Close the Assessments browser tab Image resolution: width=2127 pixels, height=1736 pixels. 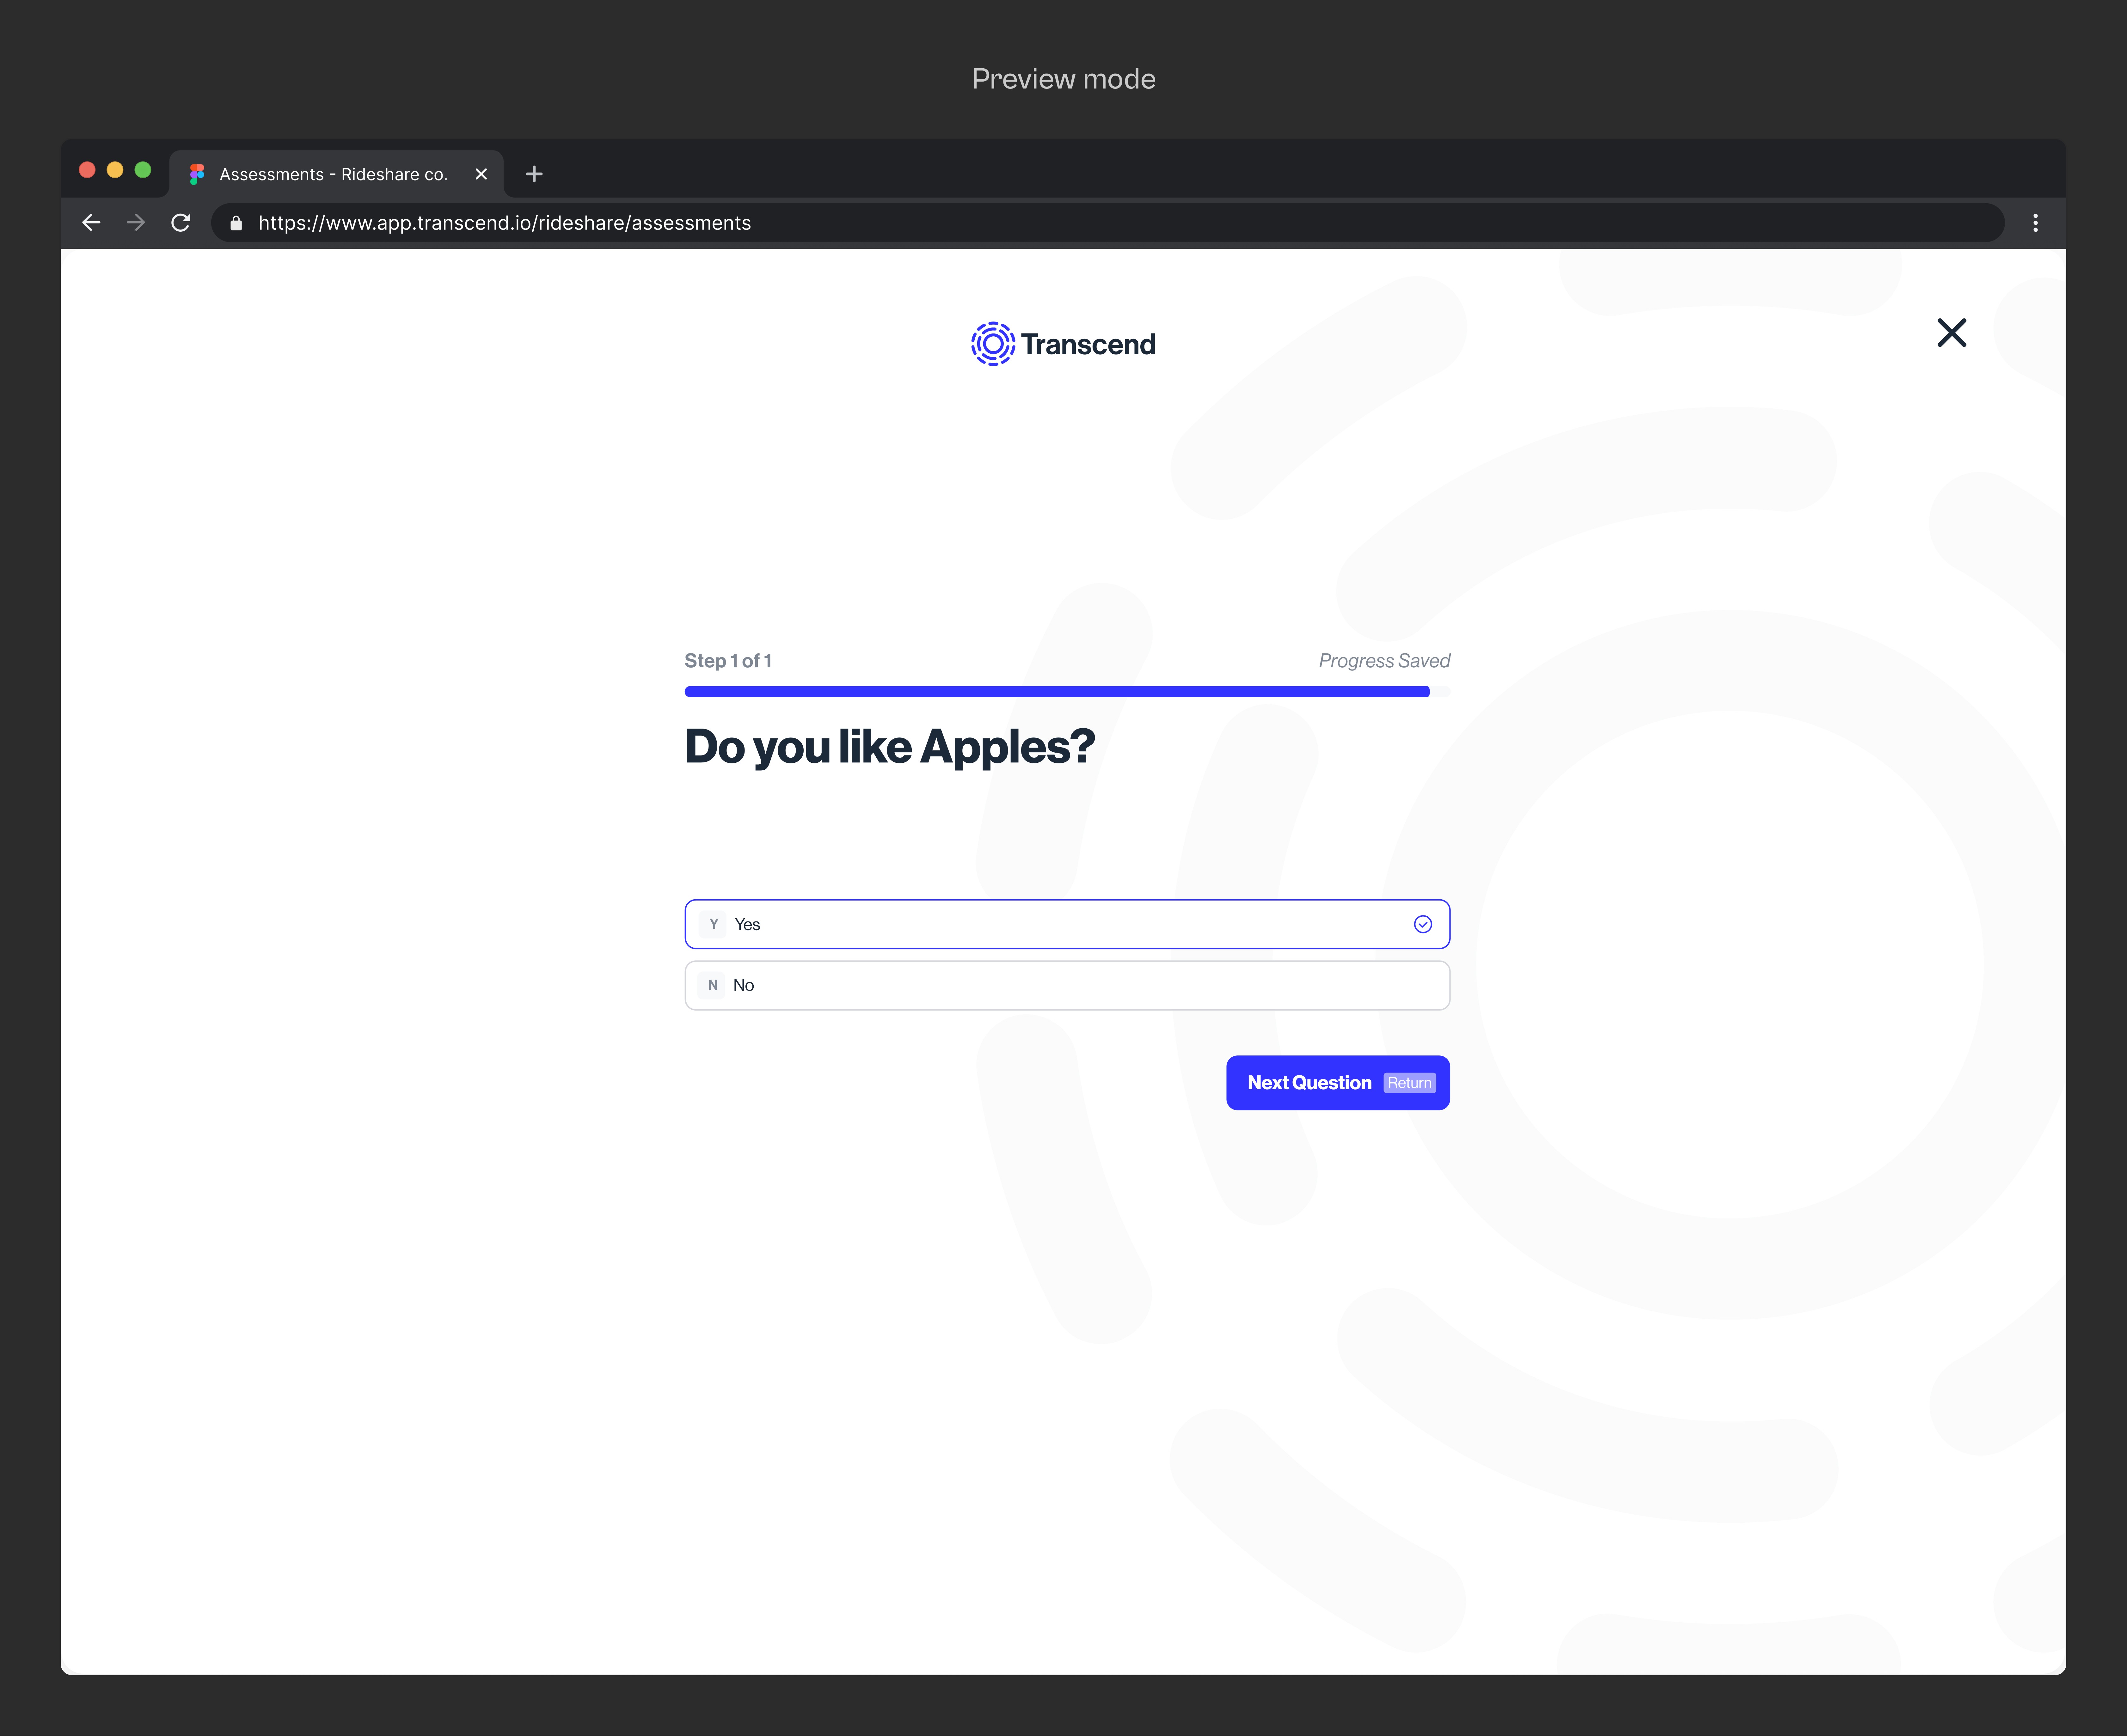coord(481,174)
